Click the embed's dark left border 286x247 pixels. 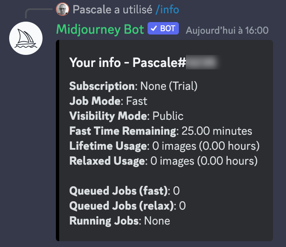point(58,141)
